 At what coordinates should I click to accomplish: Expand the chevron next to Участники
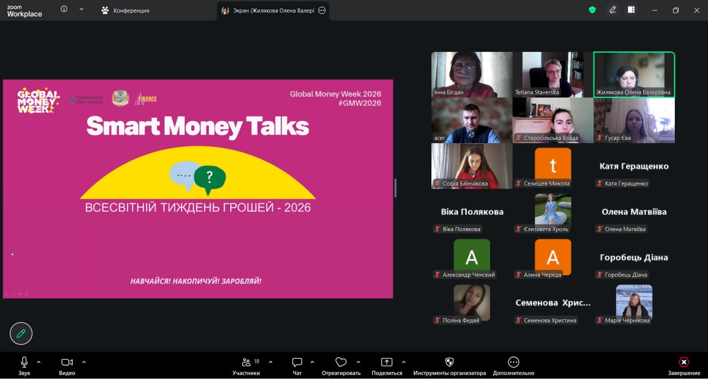pos(270,362)
